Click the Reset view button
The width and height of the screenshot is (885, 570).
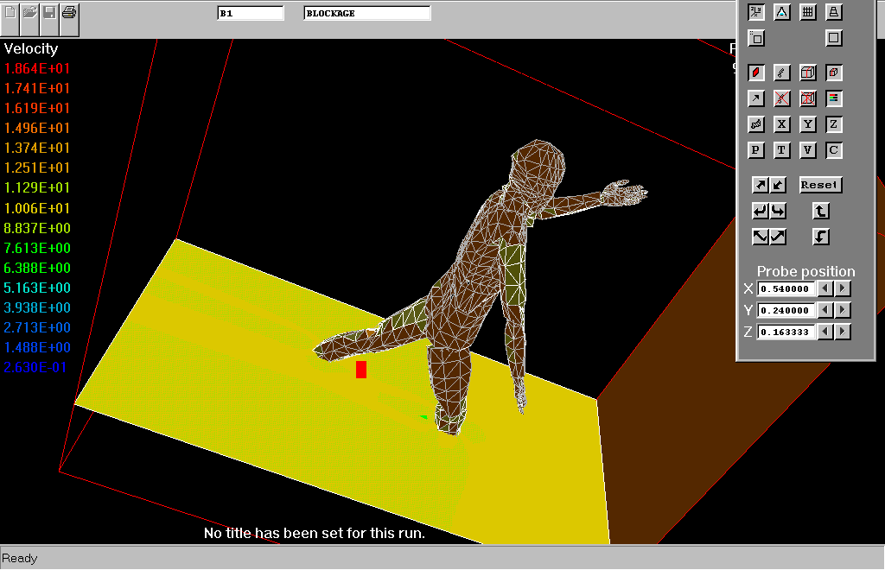[x=819, y=185]
